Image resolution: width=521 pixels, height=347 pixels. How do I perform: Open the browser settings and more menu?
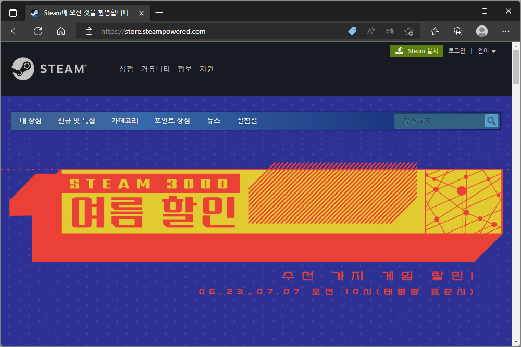pyautogui.click(x=506, y=31)
